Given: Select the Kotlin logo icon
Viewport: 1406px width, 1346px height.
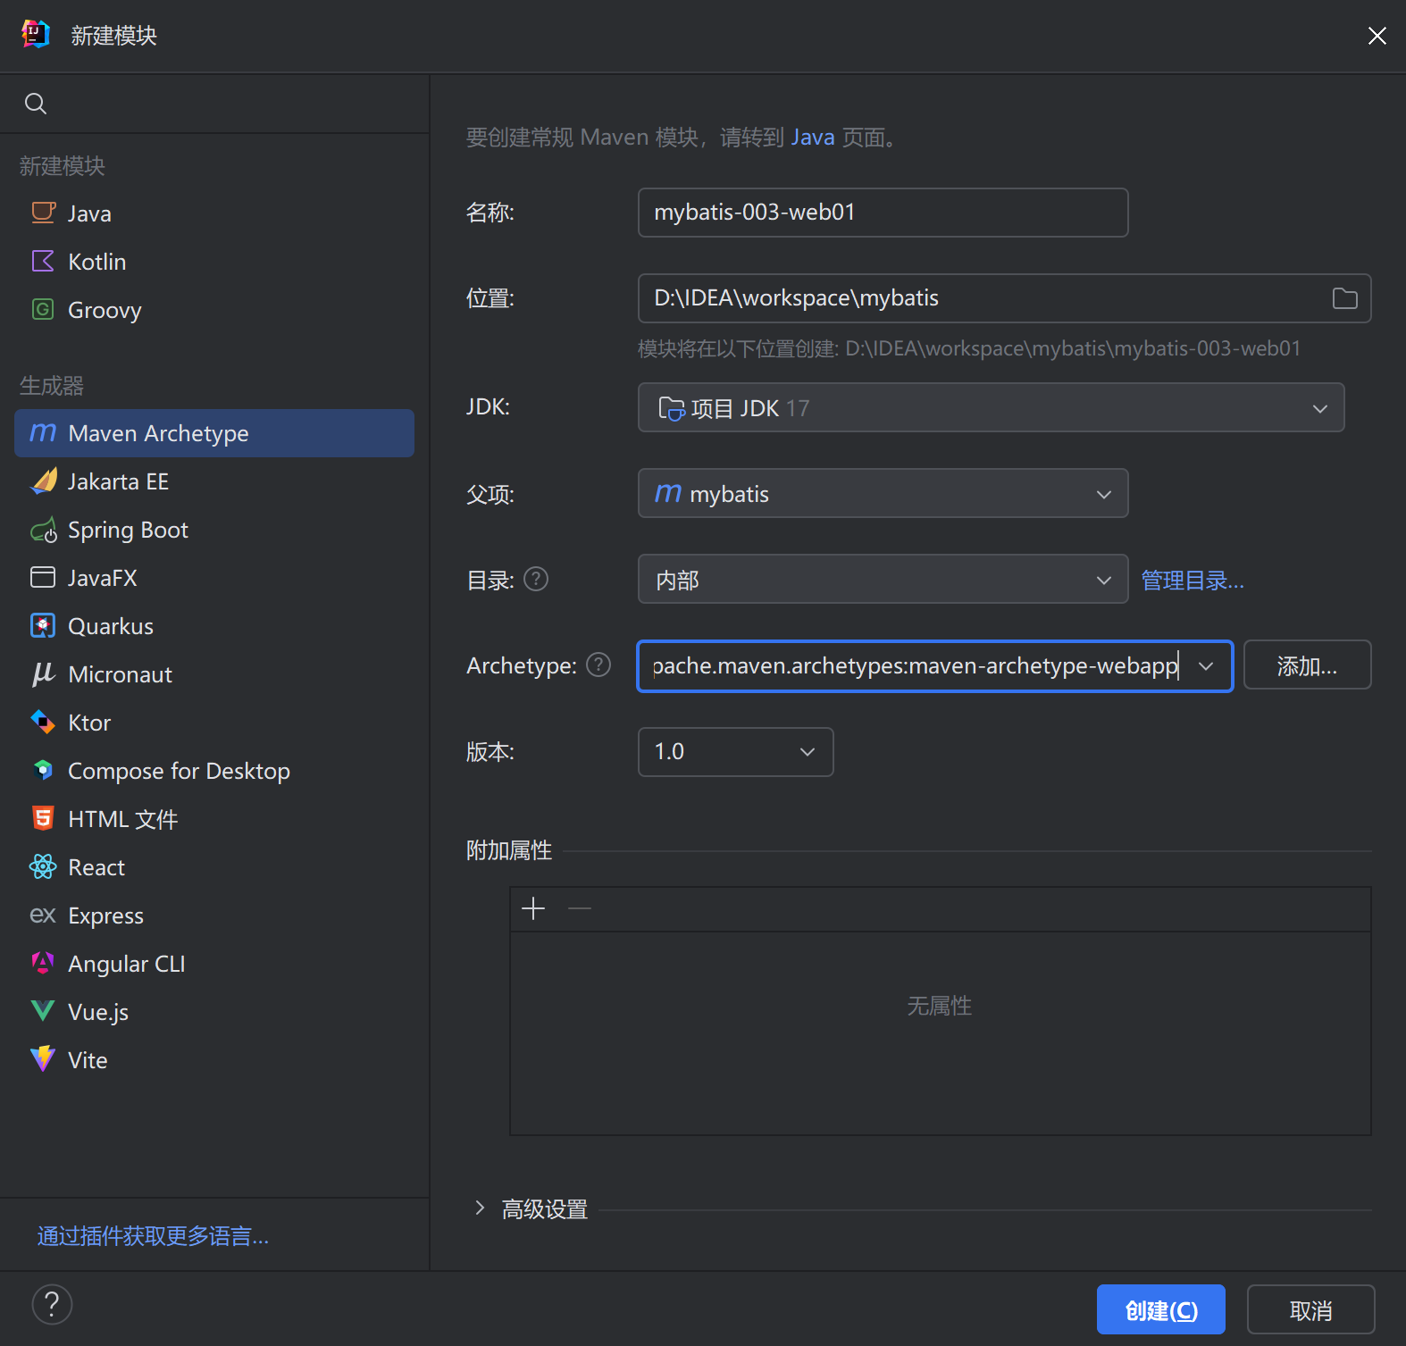Looking at the screenshot, I should point(43,261).
